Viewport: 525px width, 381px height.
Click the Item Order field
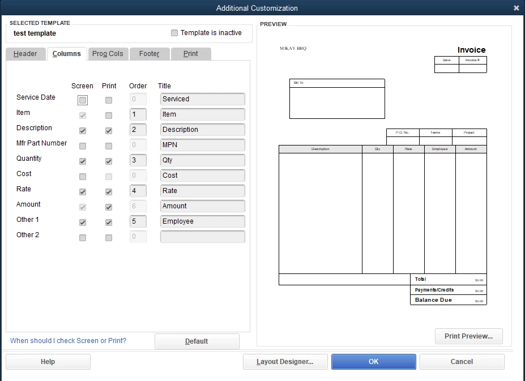138,114
